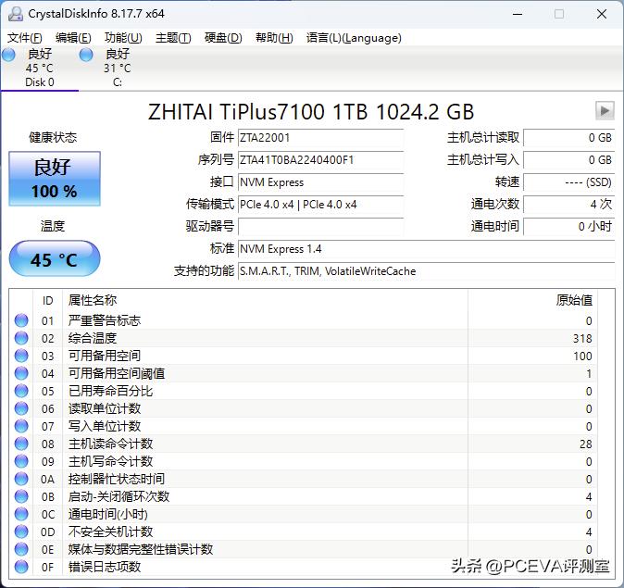The image size is (624, 588).
Task: Click status orb for attribute 07 写入单位计数
Action: pyautogui.click(x=21, y=426)
